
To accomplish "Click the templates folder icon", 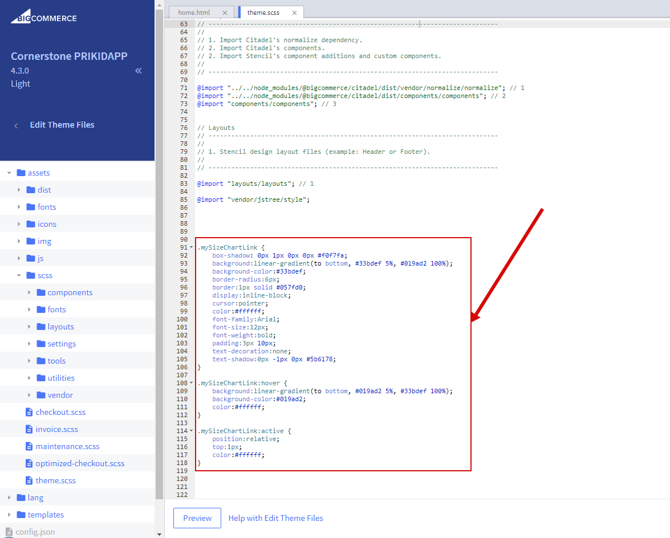I will tap(21, 515).
